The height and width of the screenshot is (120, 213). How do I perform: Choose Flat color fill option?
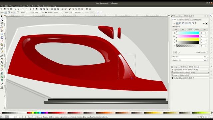pyautogui.click(x=177, y=23)
